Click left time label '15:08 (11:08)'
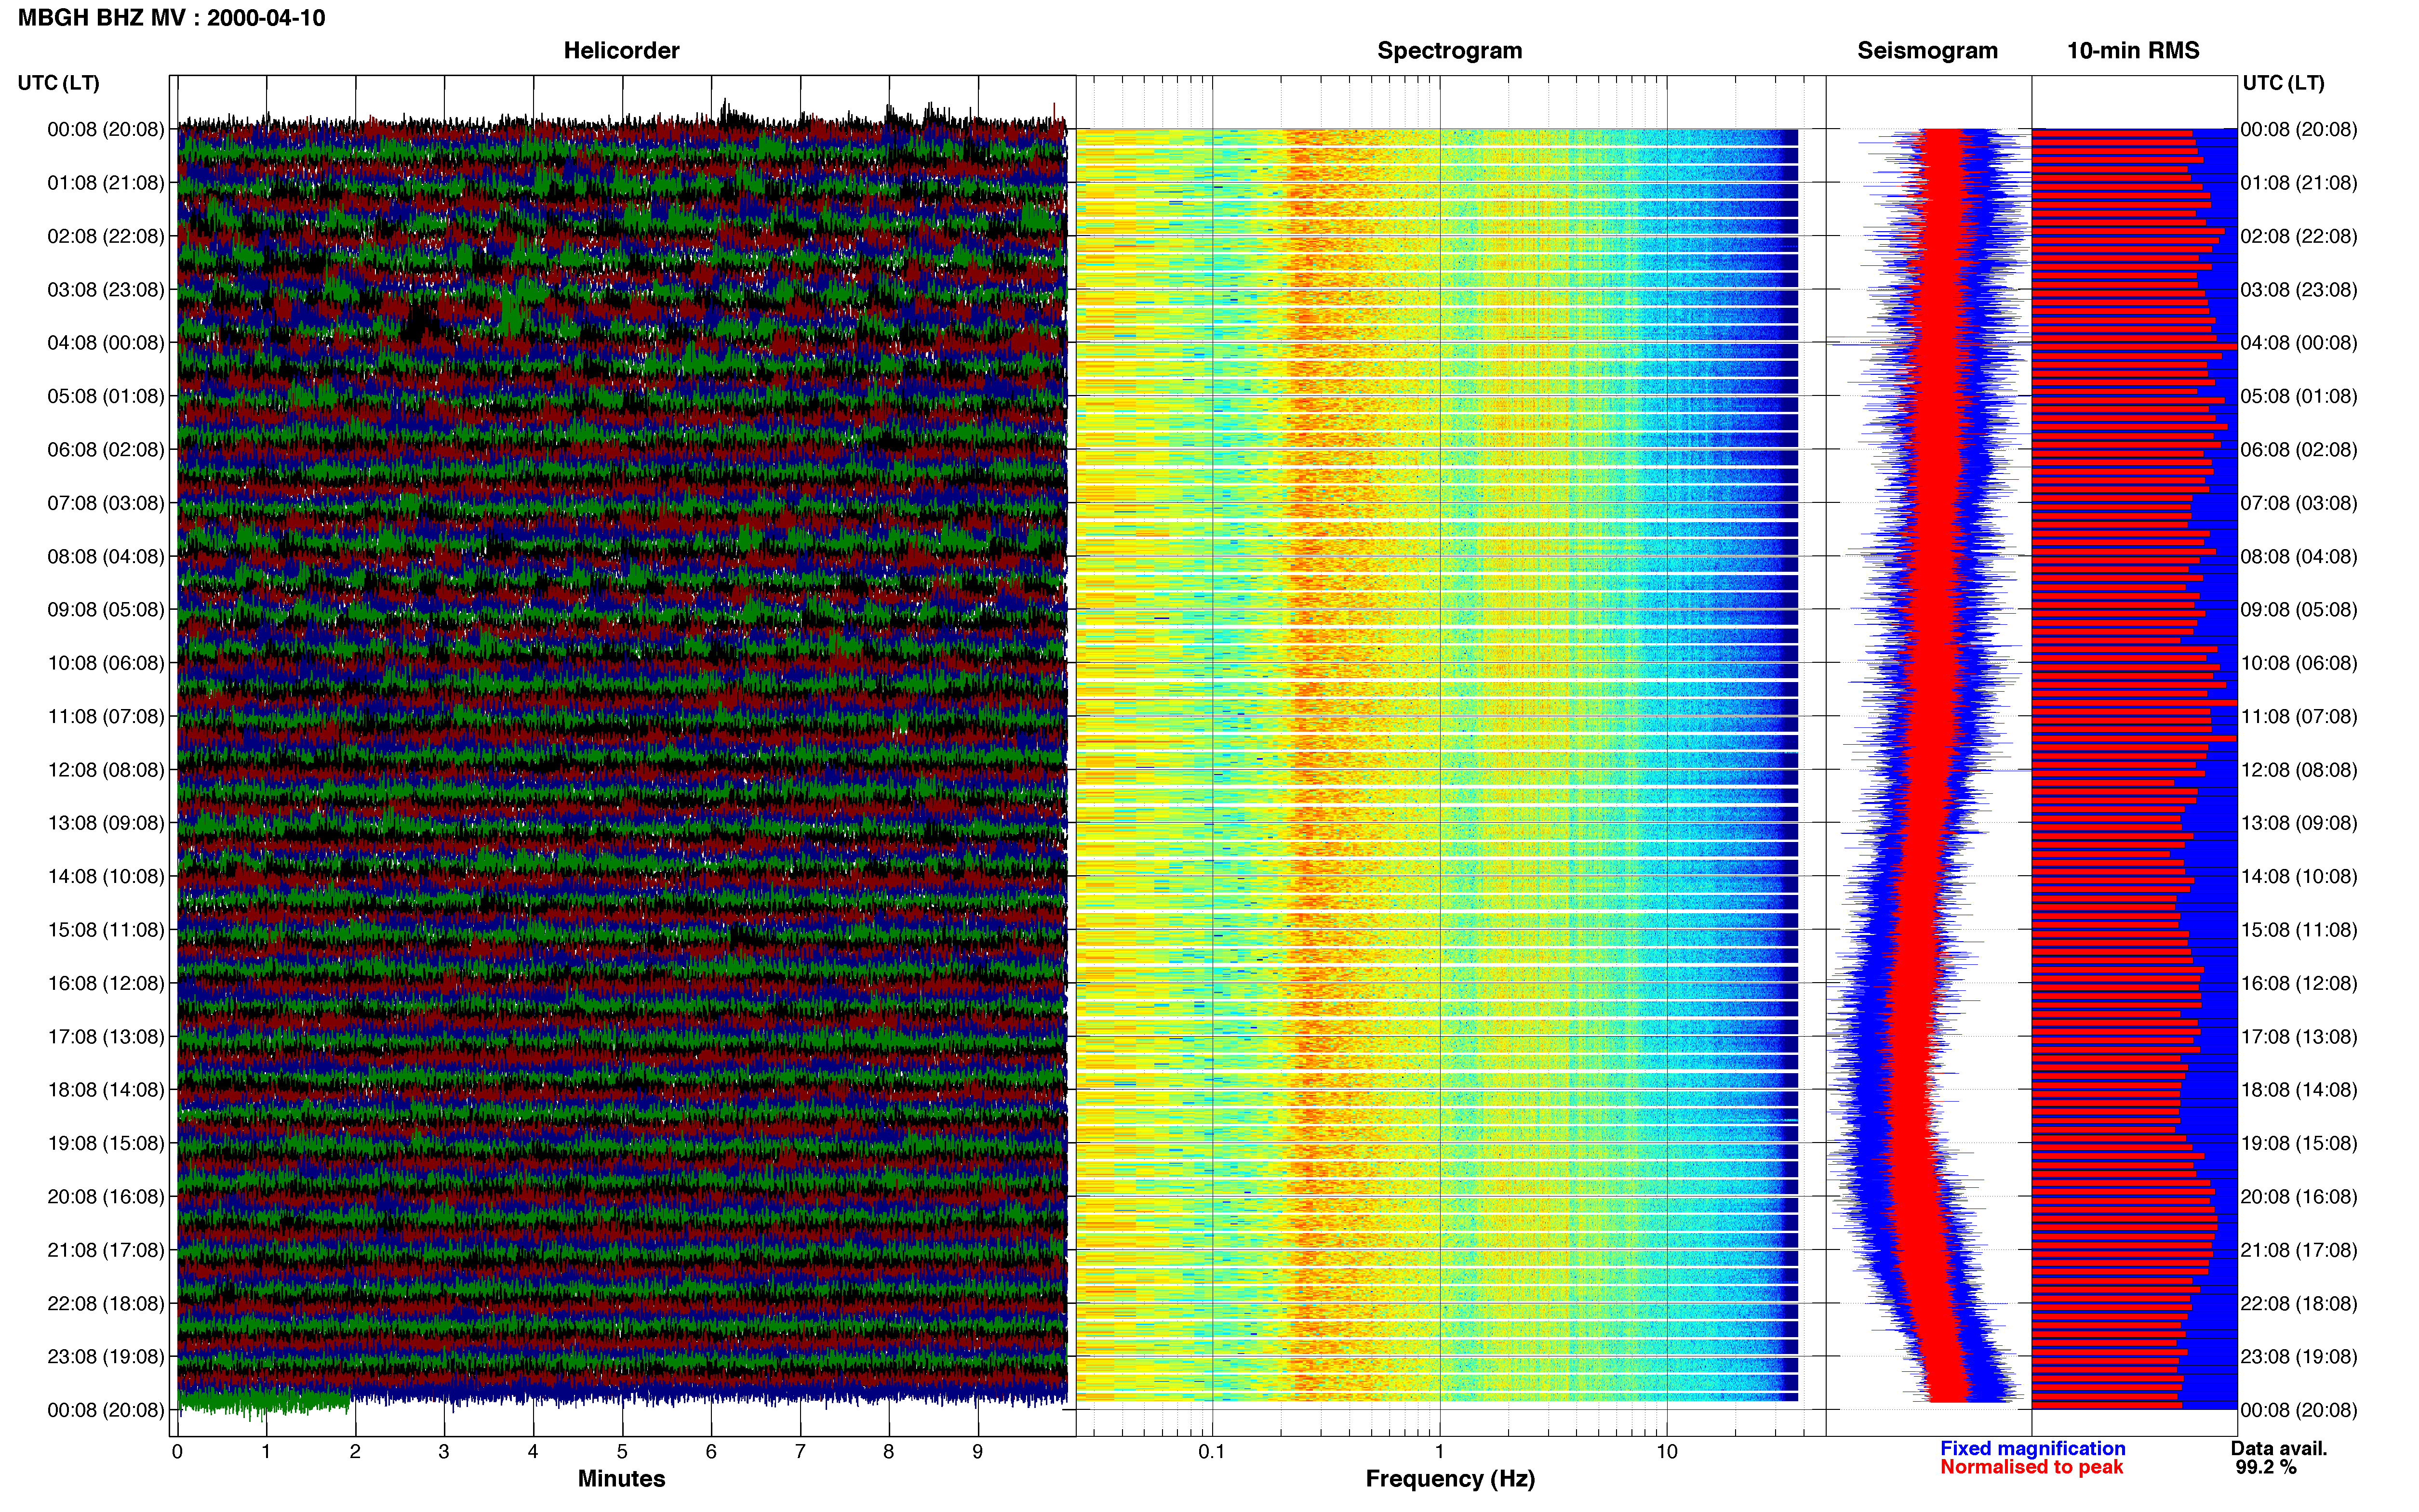This screenshot has width=2419, height=1512. point(105,930)
